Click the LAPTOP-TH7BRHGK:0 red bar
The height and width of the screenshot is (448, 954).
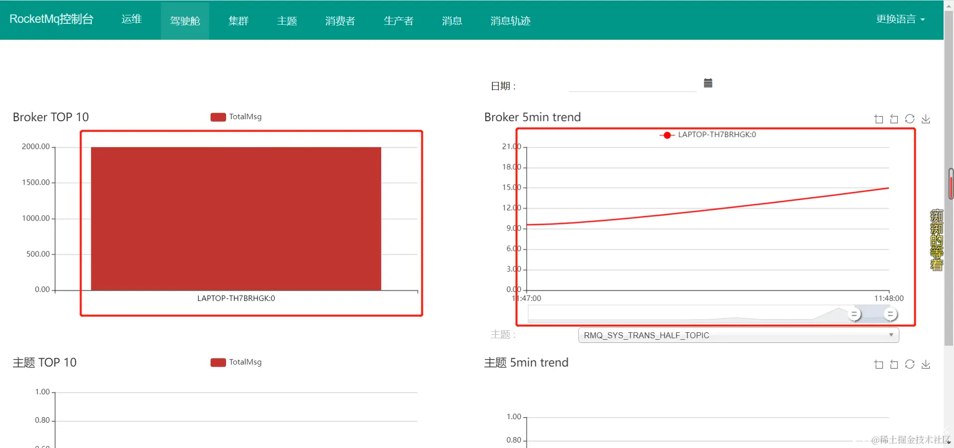(236, 219)
